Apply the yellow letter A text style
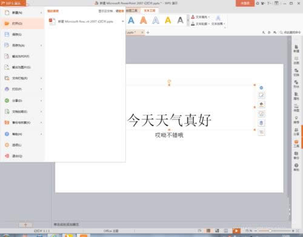Viewport: 303px width, 237px height. pyautogui.click(x=168, y=20)
